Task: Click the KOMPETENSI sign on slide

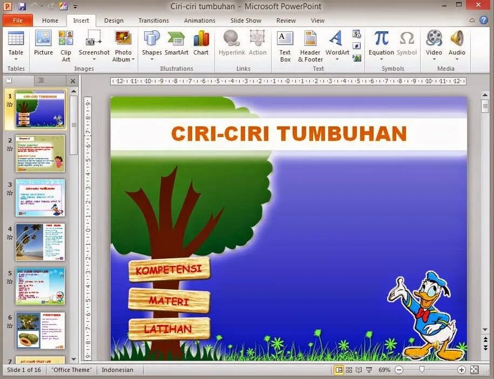Action: [169, 269]
